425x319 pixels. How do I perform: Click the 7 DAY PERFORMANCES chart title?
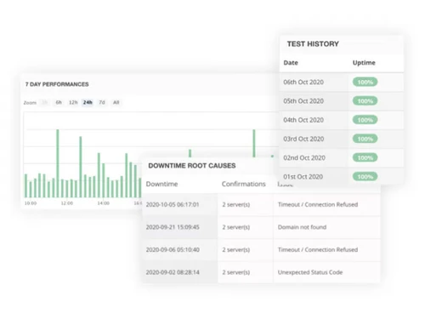coord(57,84)
